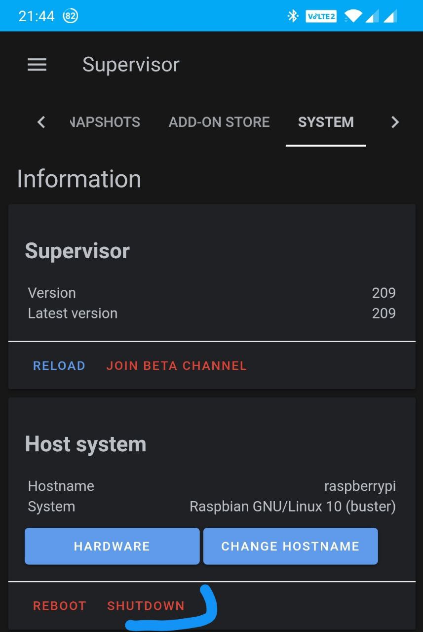Tap the battery percentage circle icon
This screenshot has height=632, width=423.
tap(71, 16)
